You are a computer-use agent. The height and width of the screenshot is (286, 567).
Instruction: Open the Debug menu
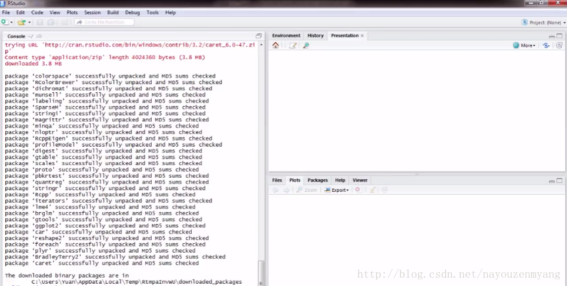click(133, 13)
